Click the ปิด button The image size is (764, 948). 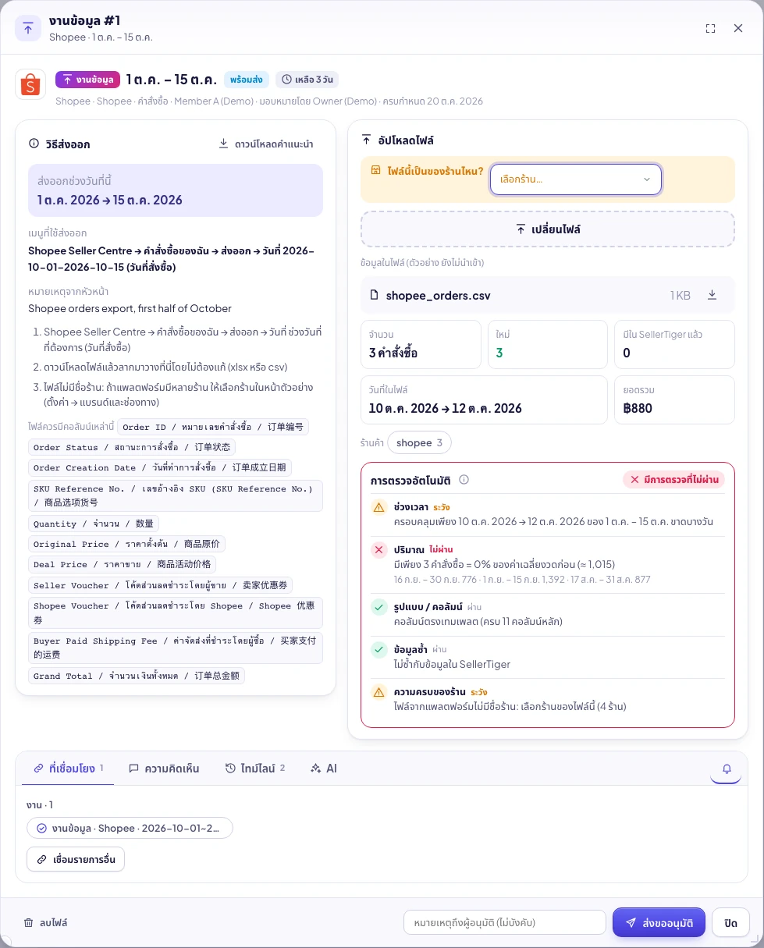730,922
